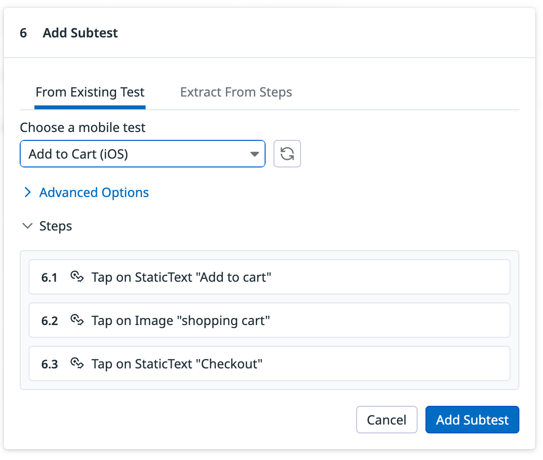Click the link icon on step 6.3

tap(78, 363)
